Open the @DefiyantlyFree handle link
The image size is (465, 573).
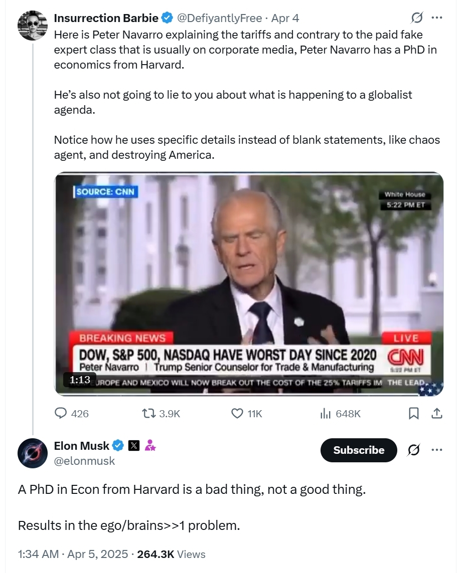click(220, 18)
